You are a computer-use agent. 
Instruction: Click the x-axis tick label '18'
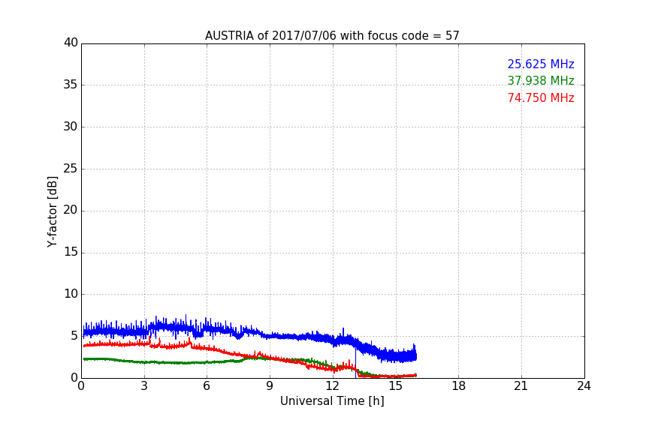pos(459,386)
